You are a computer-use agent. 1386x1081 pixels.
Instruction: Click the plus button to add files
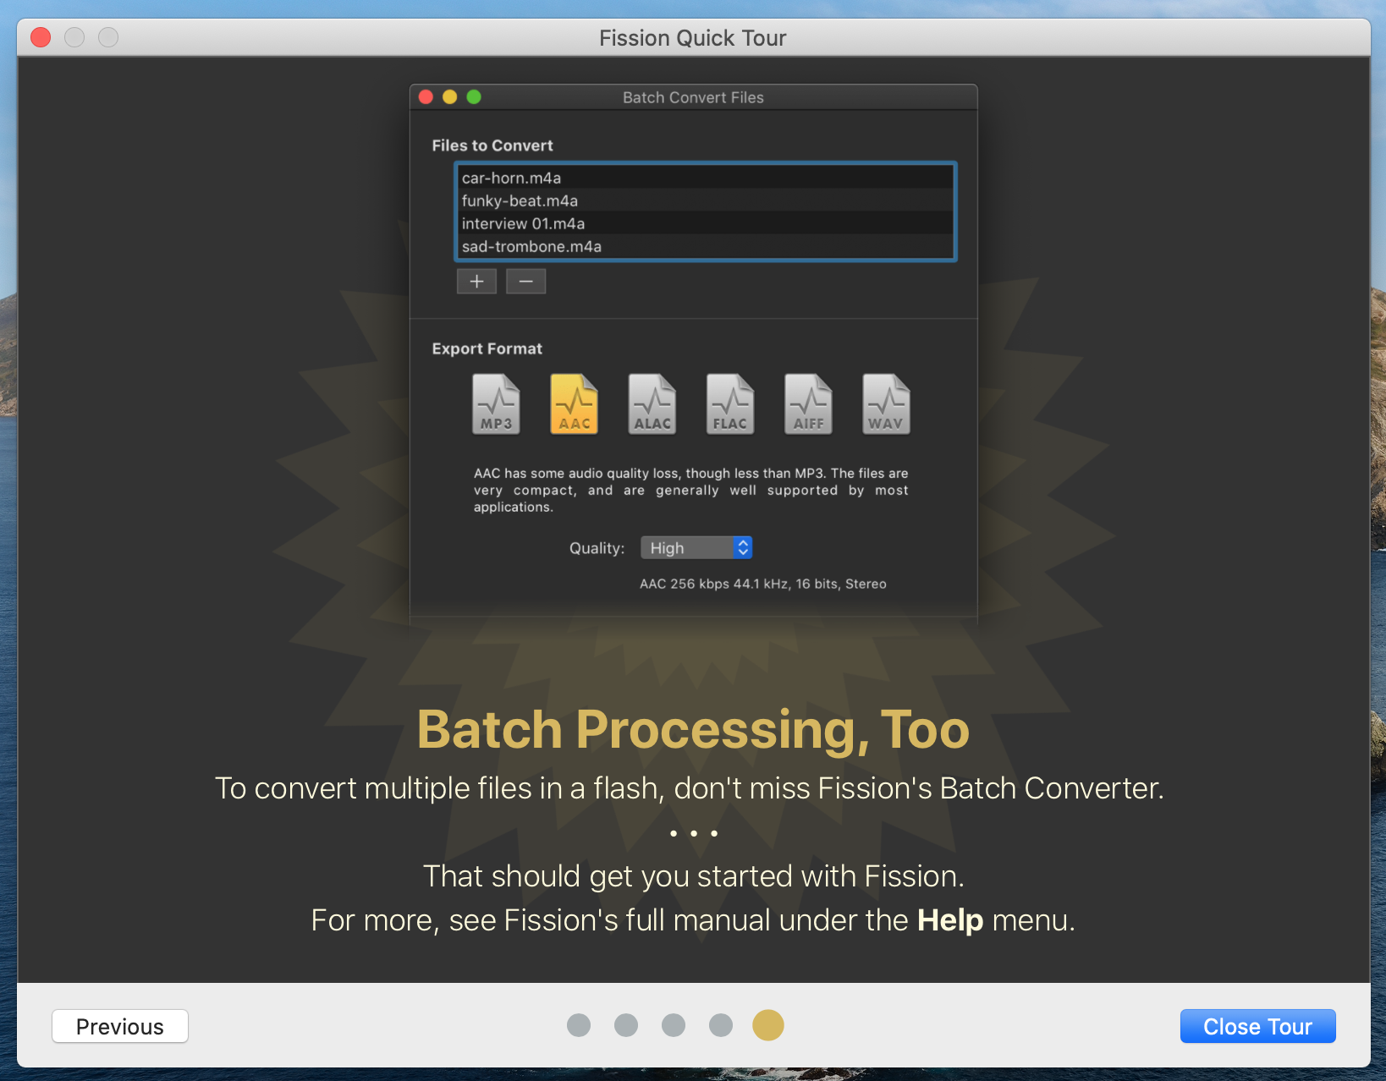coord(476,282)
